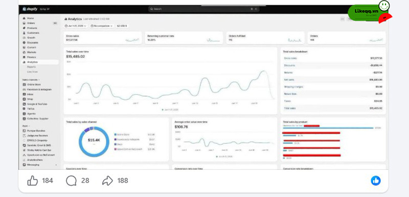
Task: Focus the Shopify search bar
Action: (x=203, y=9)
